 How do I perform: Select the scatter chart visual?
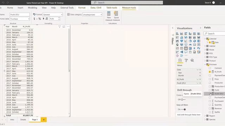click(186, 41)
